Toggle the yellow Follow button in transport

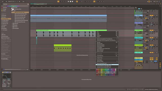coord(58,2)
